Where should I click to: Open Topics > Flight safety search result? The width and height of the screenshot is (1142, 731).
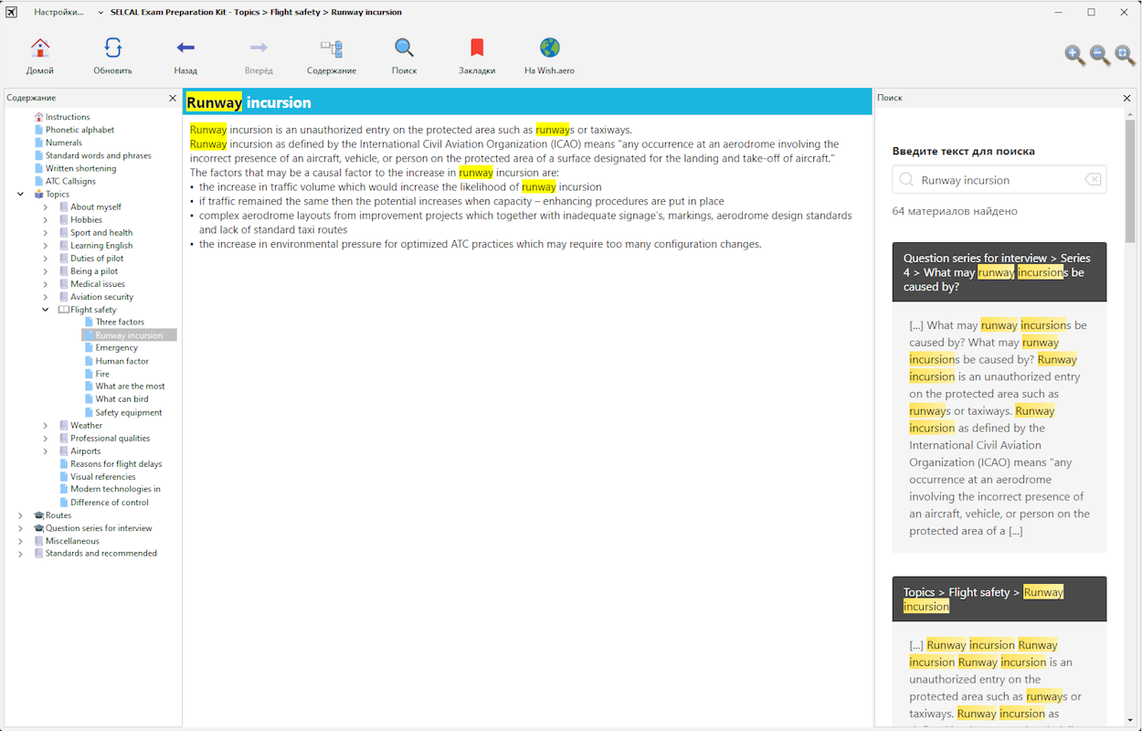click(999, 599)
